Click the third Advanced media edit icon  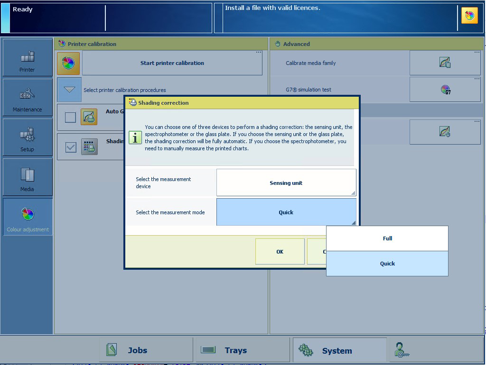445,132
